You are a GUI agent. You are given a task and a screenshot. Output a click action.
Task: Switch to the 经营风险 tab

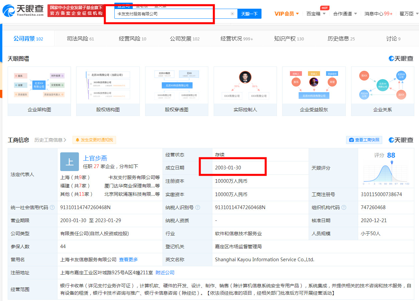tap(132, 39)
